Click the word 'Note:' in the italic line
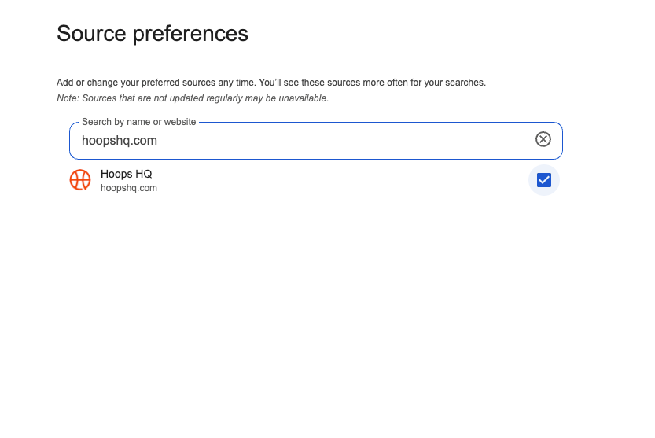This screenshot has height=438, width=655. [68, 98]
